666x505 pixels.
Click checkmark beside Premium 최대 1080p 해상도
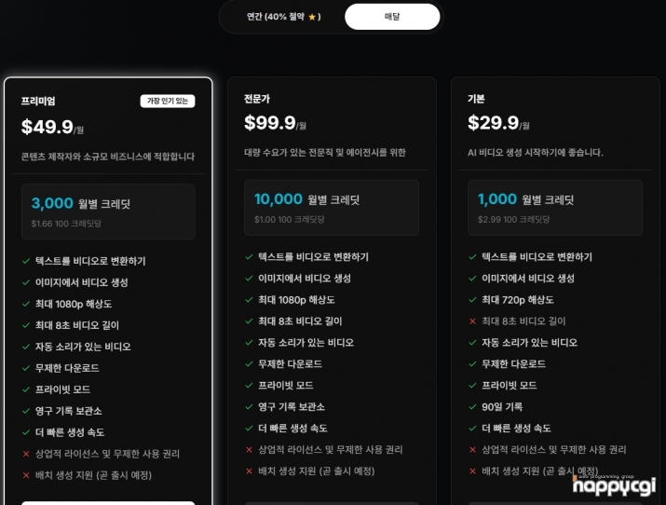(26, 304)
